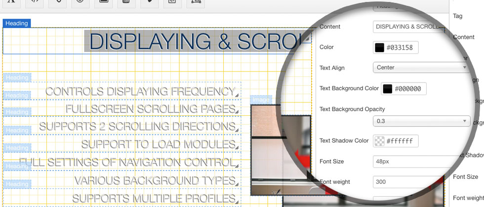
Task: Select 'SUPPORTS MULTIPLE PROFILES' heading
Action: click(x=154, y=198)
